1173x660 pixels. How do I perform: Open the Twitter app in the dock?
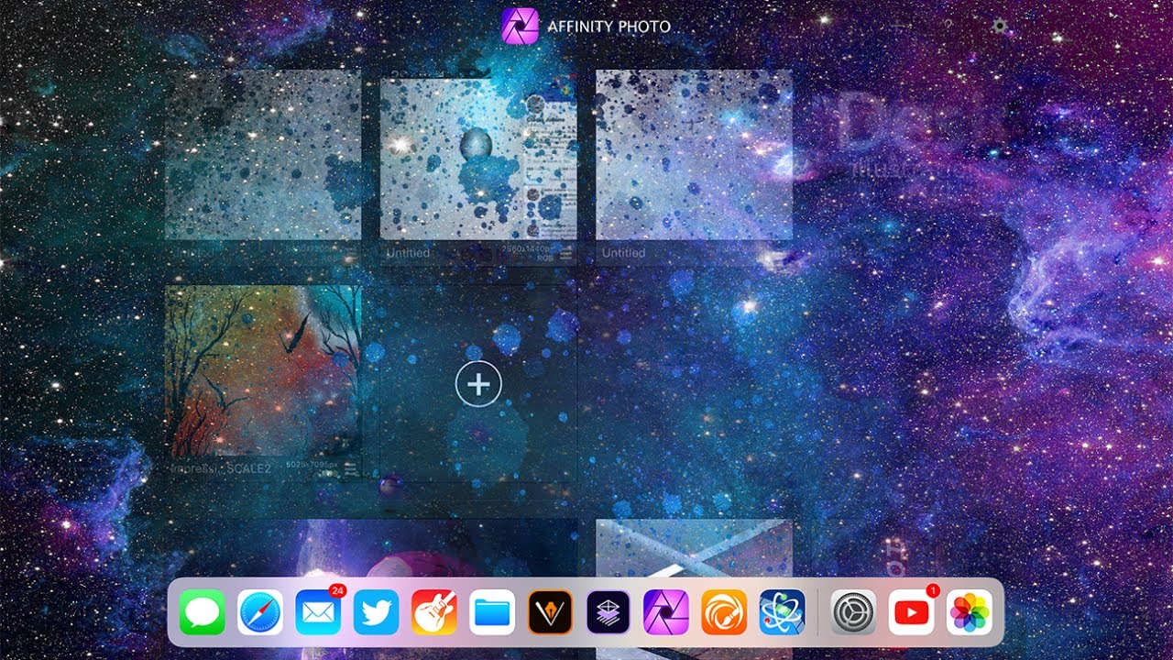click(377, 612)
